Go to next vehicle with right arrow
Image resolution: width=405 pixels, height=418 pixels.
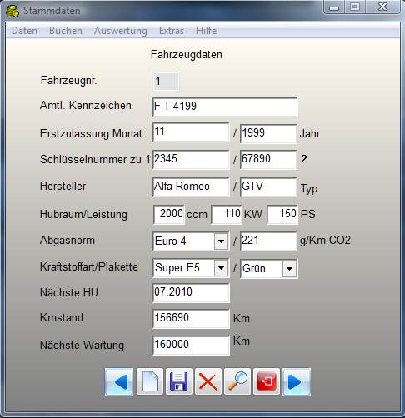pyautogui.click(x=297, y=382)
